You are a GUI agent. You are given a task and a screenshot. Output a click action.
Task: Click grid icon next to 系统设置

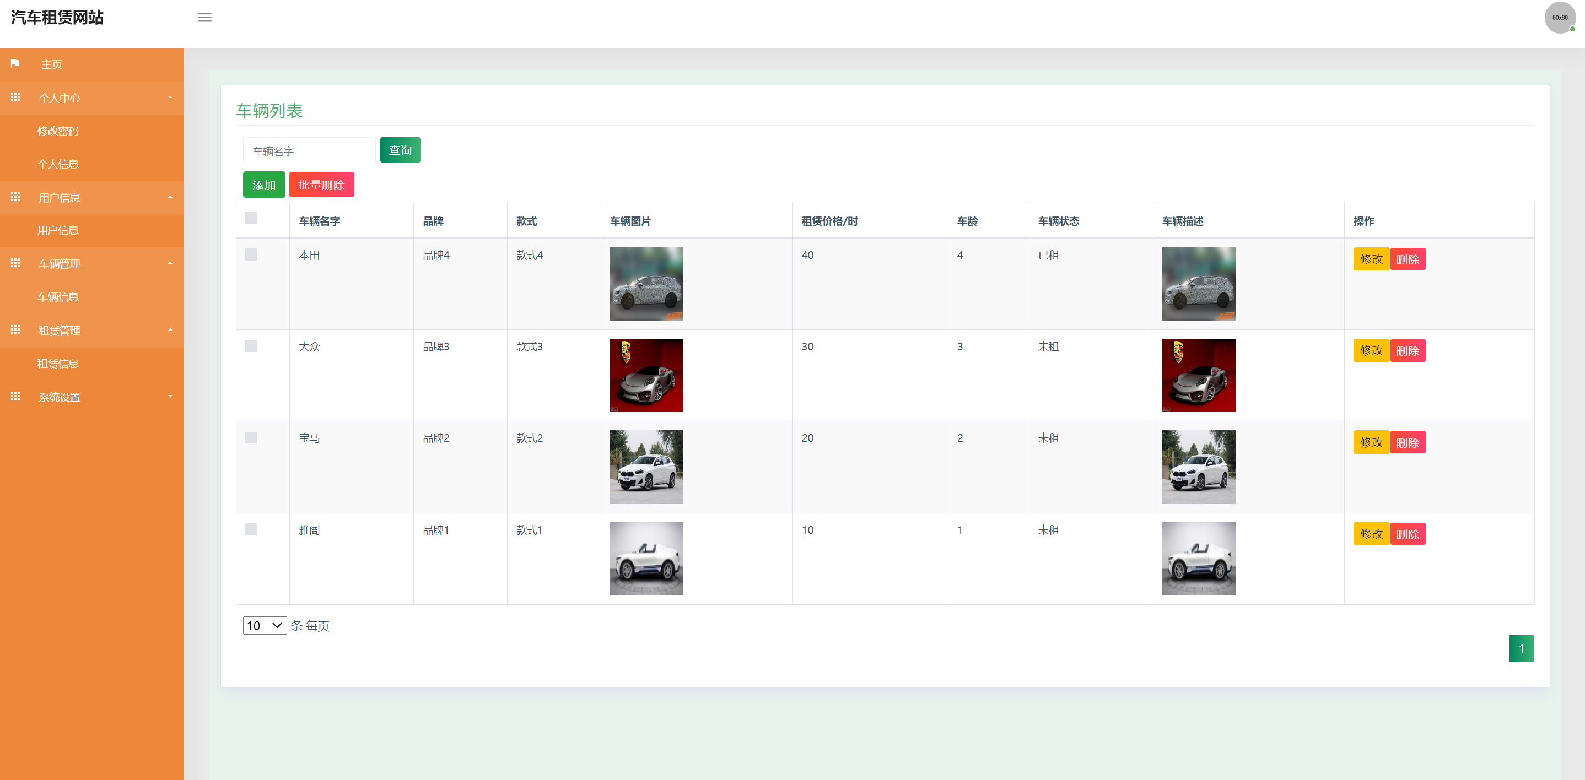point(15,396)
